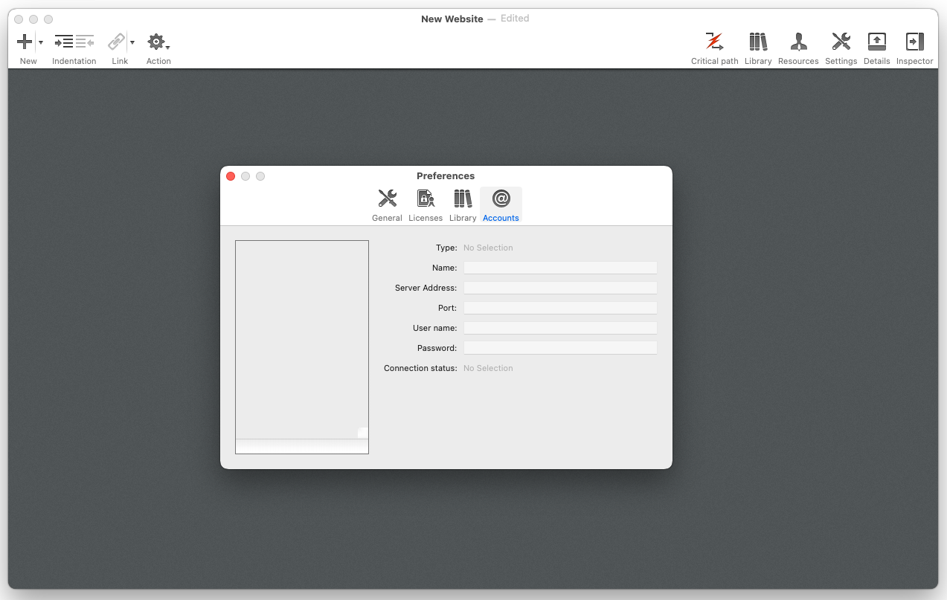Click the indent right icon
947x600 pixels.
(x=64, y=42)
